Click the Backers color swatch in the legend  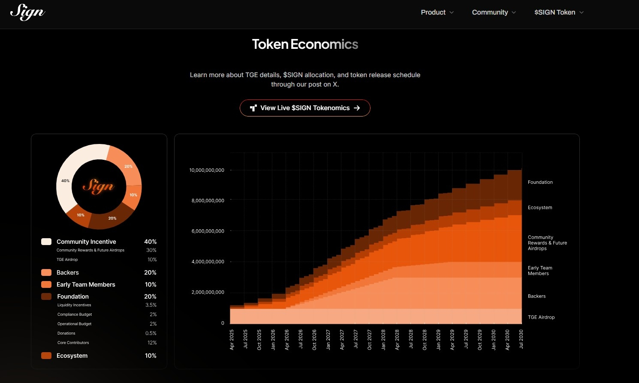46,272
